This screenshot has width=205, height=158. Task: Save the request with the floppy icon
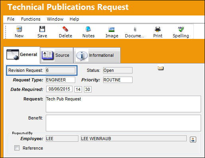(42, 29)
